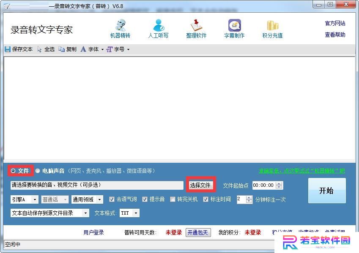Open the 机器精转 robot icon
359x253 pixels.
click(121, 25)
